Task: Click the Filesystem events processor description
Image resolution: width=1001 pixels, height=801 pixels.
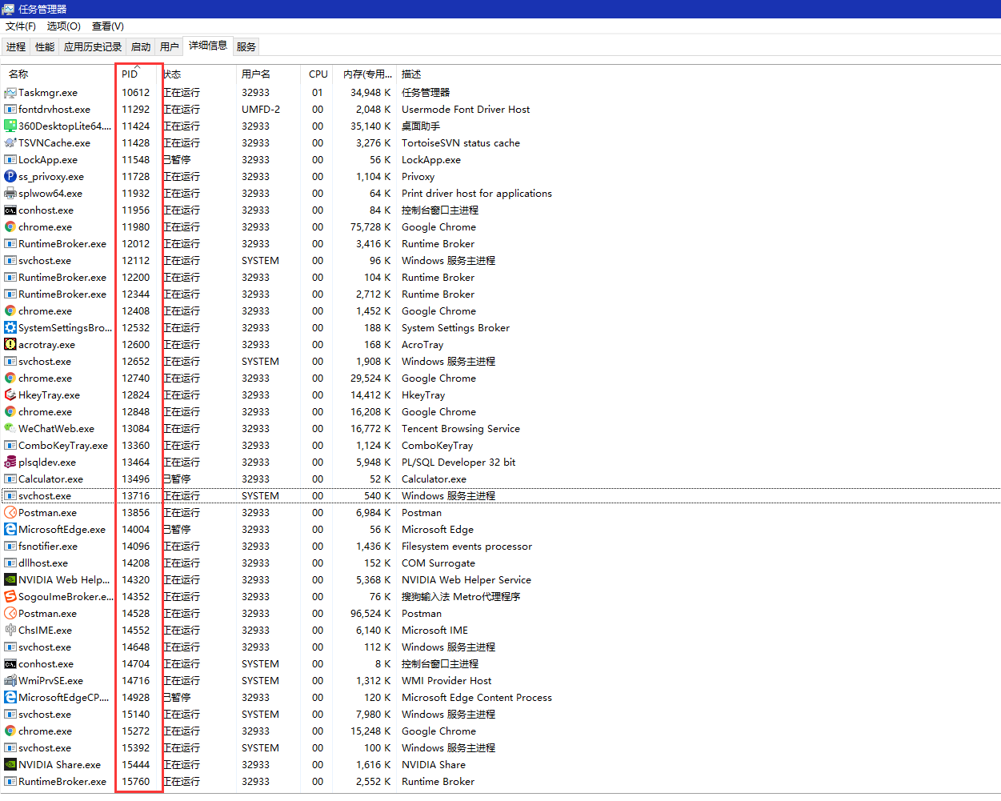Action: [466, 547]
